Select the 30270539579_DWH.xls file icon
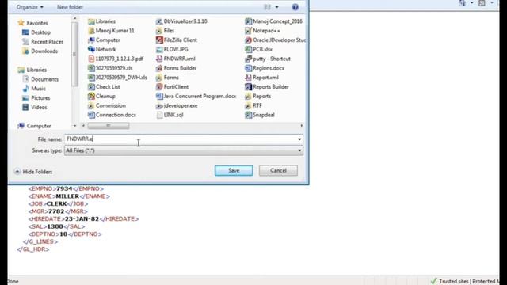The image size is (507, 285). coord(91,78)
